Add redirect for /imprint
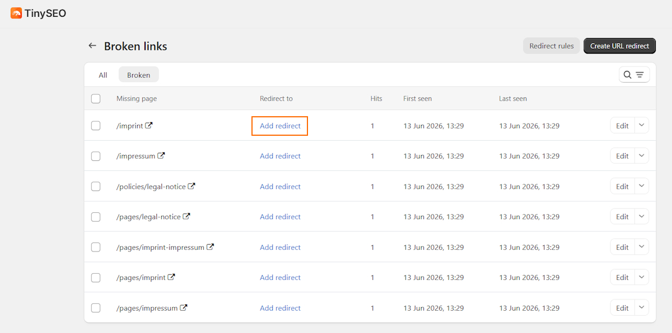Screen dimensions: 672x333 (x=280, y=126)
